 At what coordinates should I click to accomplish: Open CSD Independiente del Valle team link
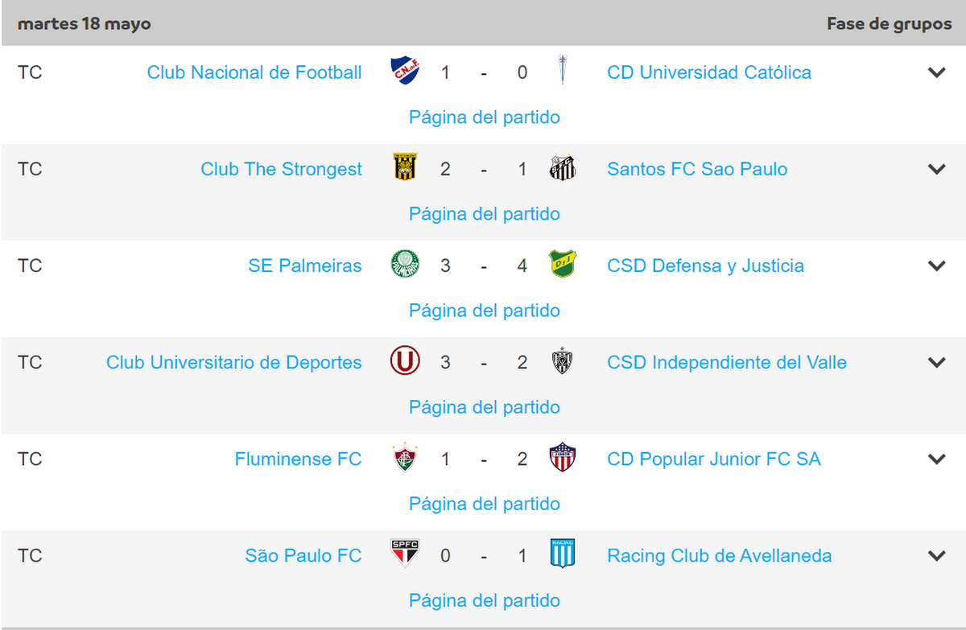coord(727,362)
